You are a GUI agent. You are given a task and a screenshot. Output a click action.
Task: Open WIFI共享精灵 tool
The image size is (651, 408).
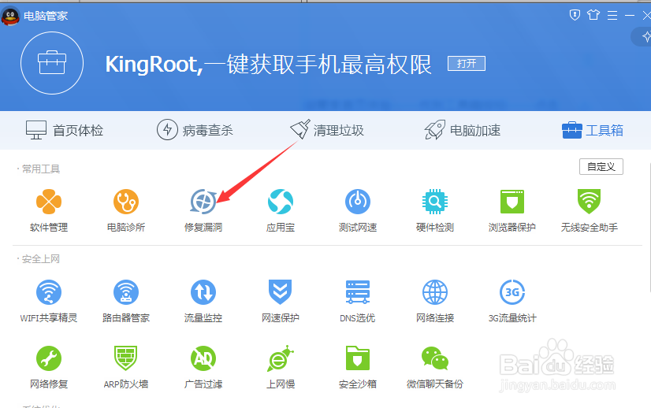[x=49, y=302]
